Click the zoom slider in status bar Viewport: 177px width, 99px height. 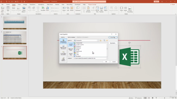tap(165, 98)
